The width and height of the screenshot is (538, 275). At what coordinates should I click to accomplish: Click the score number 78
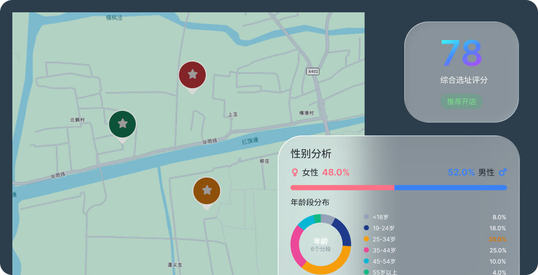(461, 53)
